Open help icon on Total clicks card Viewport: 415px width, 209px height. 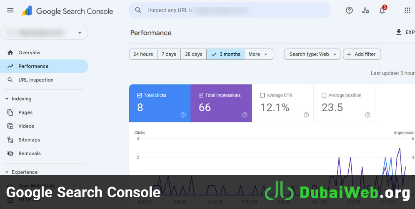(183, 115)
